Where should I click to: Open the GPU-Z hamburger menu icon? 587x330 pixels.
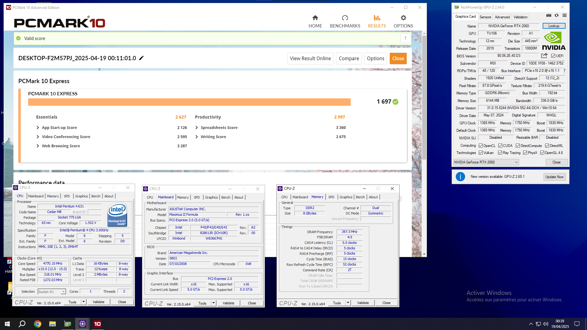click(564, 15)
